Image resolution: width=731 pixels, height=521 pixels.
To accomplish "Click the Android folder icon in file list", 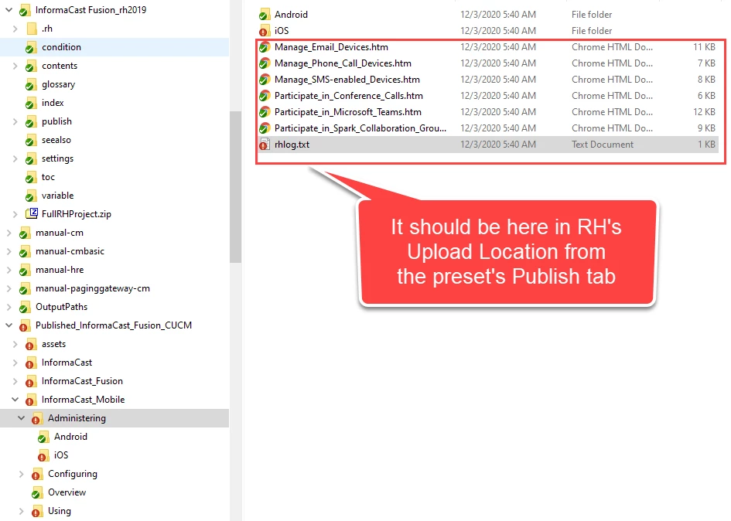I will click(265, 15).
